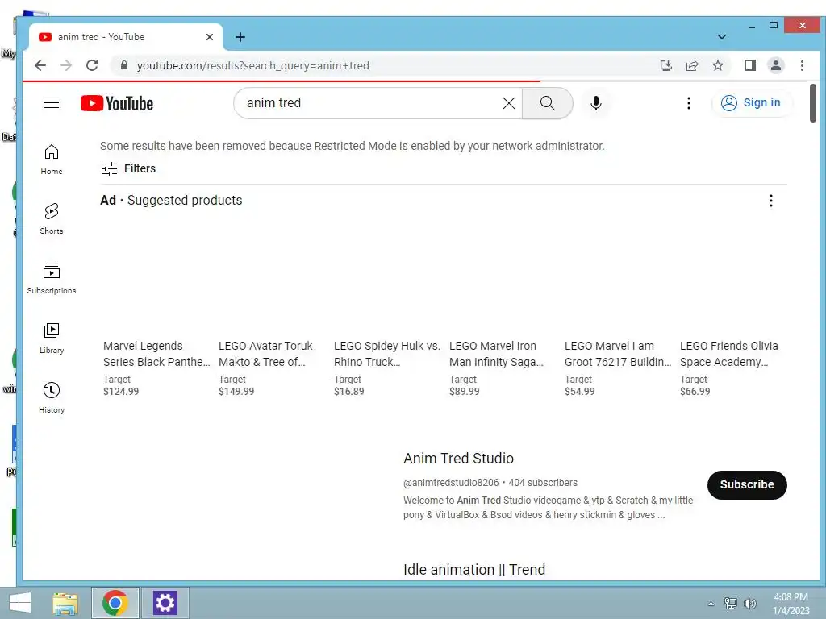Clear the search box with the X icon
This screenshot has height=619, width=826.
508,103
